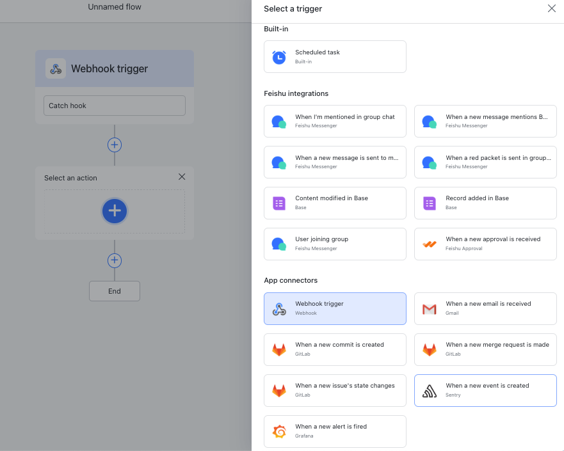Click the Grafana logo icon
Image resolution: width=564 pixels, height=451 pixels.
pos(279,432)
